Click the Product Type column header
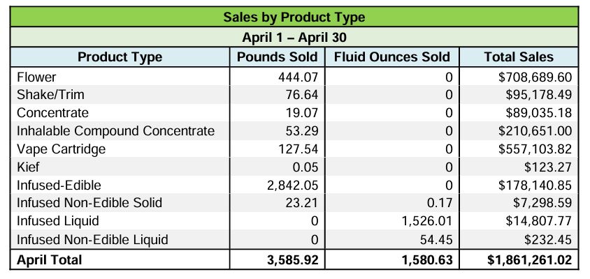The height and width of the screenshot is (279, 590). point(120,57)
